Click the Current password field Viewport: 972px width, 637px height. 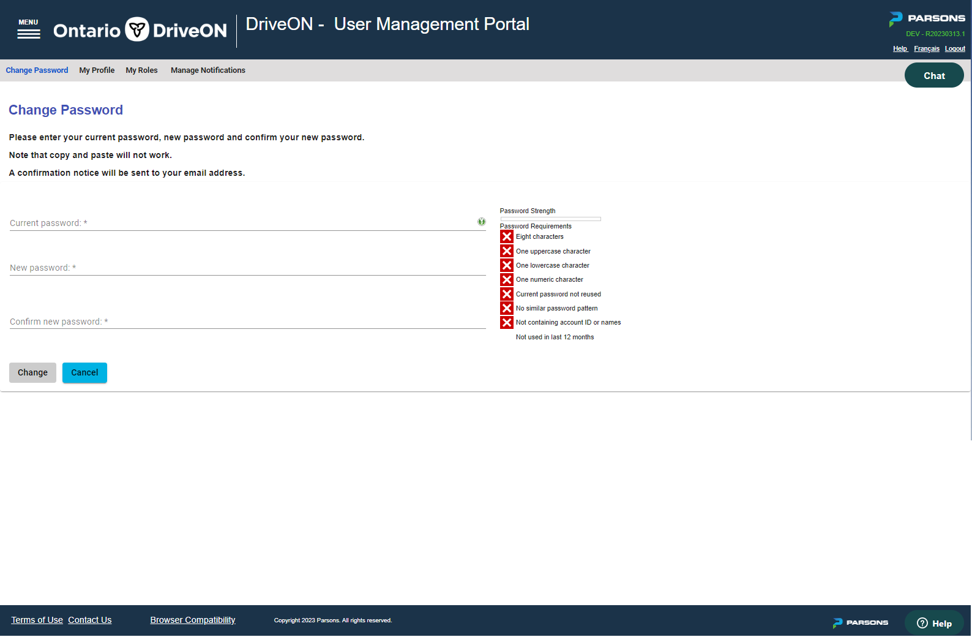point(247,223)
